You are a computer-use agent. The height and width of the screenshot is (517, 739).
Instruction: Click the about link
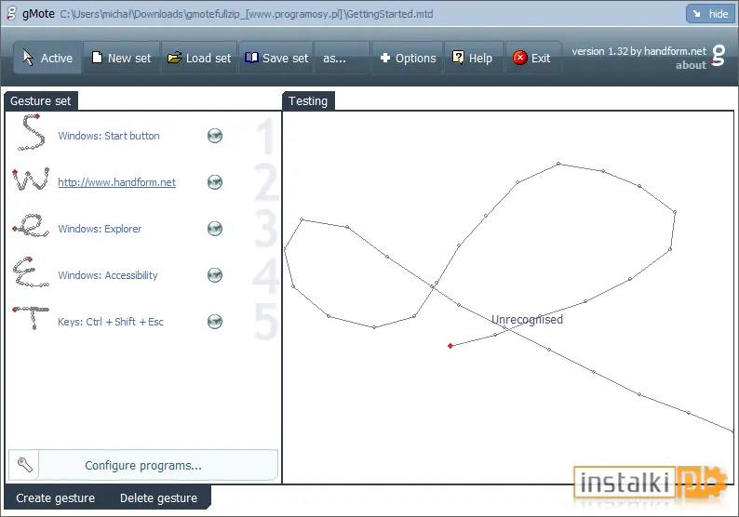(691, 65)
